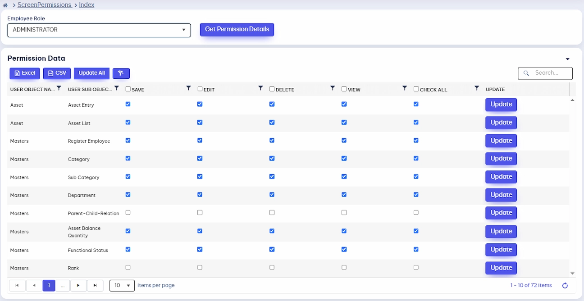The width and height of the screenshot is (584, 301).
Task: Collapse the Permission Data panel arrow
Action: pos(568,59)
